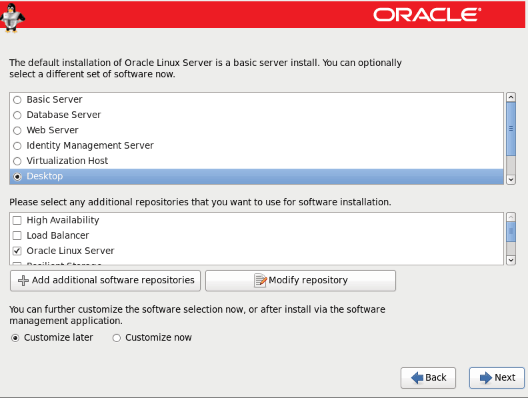
Task: Click the Oracle logo in the banner
Action: click(427, 15)
